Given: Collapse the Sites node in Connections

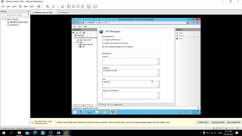Looking at the screenshot, I should coord(76,42).
